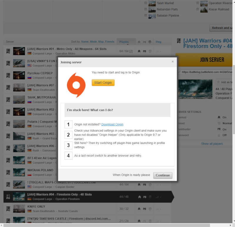
Task: Click the orange Origin logo icon
Action: tap(76, 85)
